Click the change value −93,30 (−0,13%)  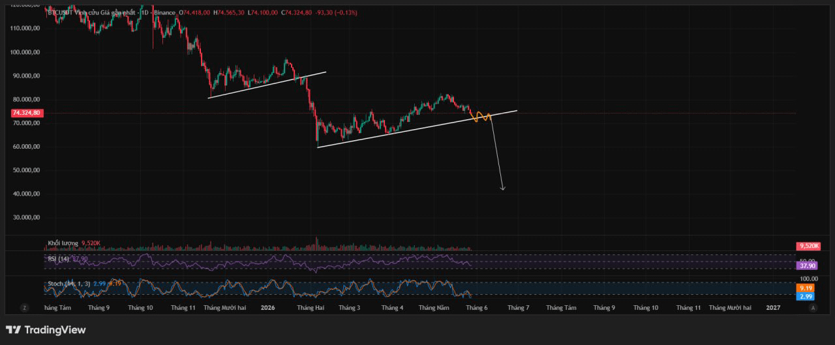(x=336, y=12)
